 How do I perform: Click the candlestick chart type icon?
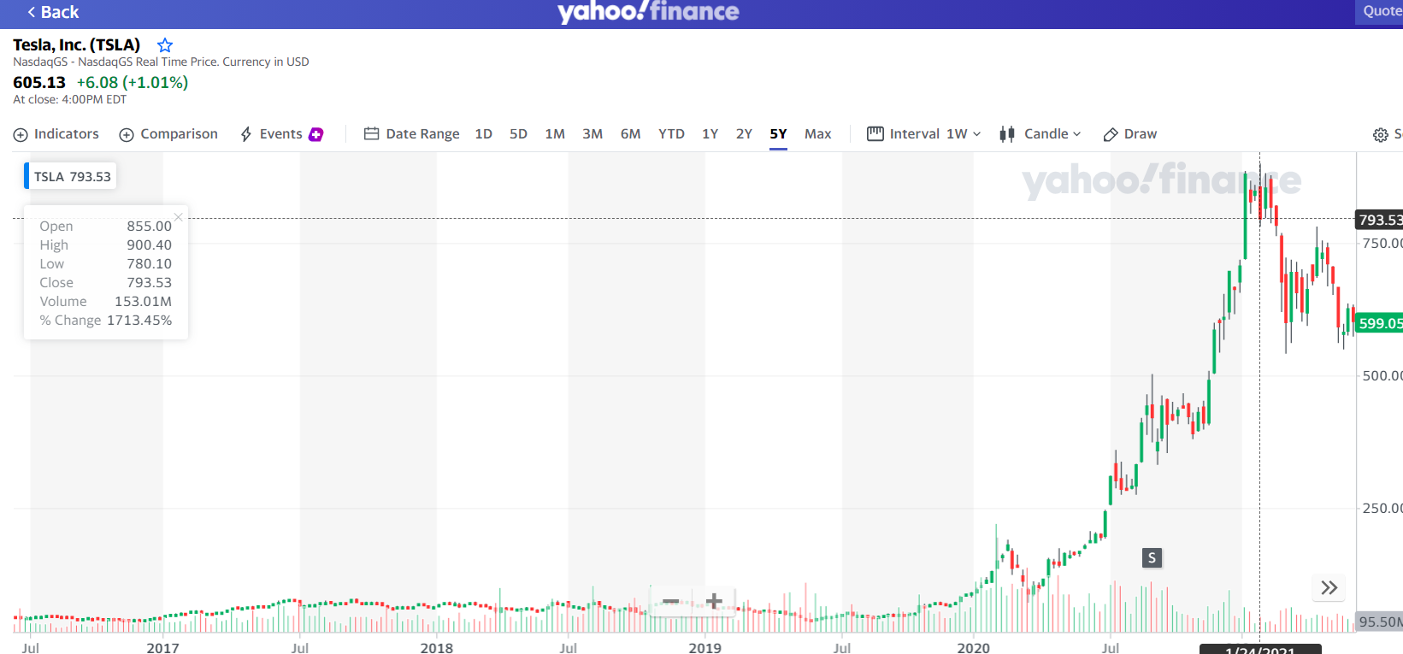point(1007,134)
